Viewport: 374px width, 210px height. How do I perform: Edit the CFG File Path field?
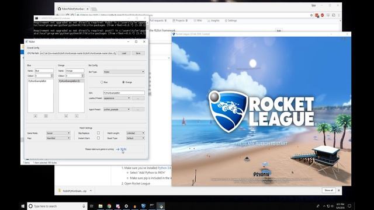78,53
